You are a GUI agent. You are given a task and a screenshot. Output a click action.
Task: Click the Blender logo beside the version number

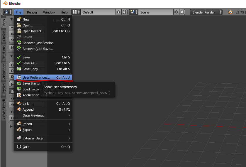tap(230, 12)
